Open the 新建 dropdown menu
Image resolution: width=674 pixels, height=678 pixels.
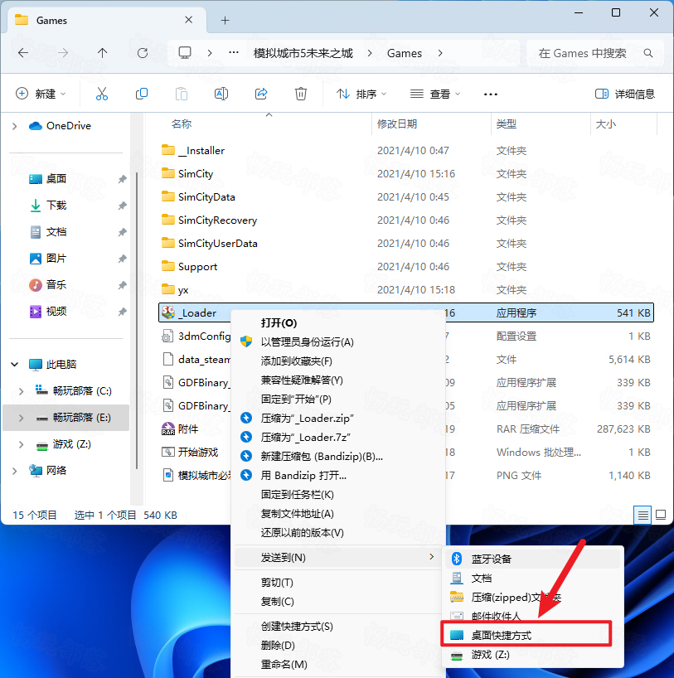pos(41,94)
